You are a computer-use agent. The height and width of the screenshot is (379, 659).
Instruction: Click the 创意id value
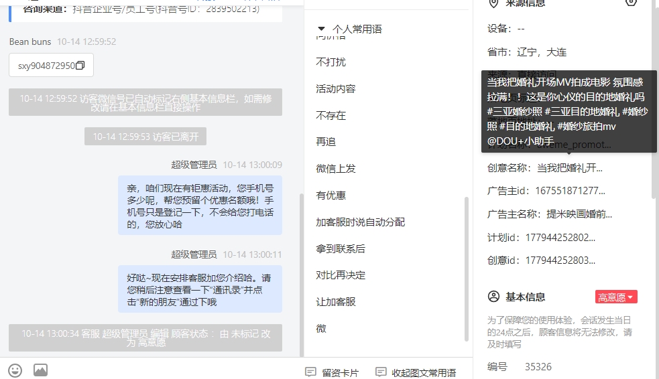coord(560,260)
